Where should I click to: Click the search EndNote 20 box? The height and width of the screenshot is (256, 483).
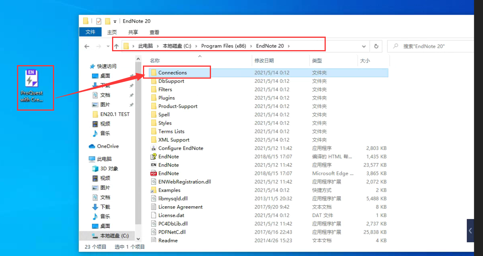click(x=430, y=46)
